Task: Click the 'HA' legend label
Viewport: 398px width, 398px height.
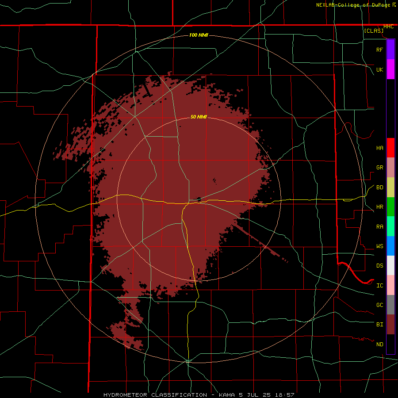Action: [x=379, y=148]
